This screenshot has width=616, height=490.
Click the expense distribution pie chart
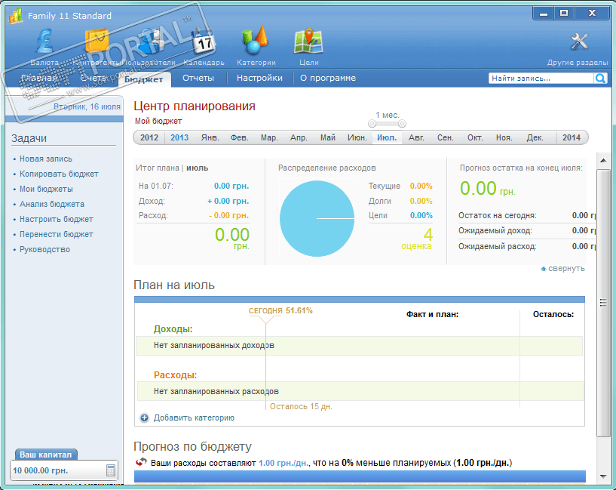click(x=317, y=218)
